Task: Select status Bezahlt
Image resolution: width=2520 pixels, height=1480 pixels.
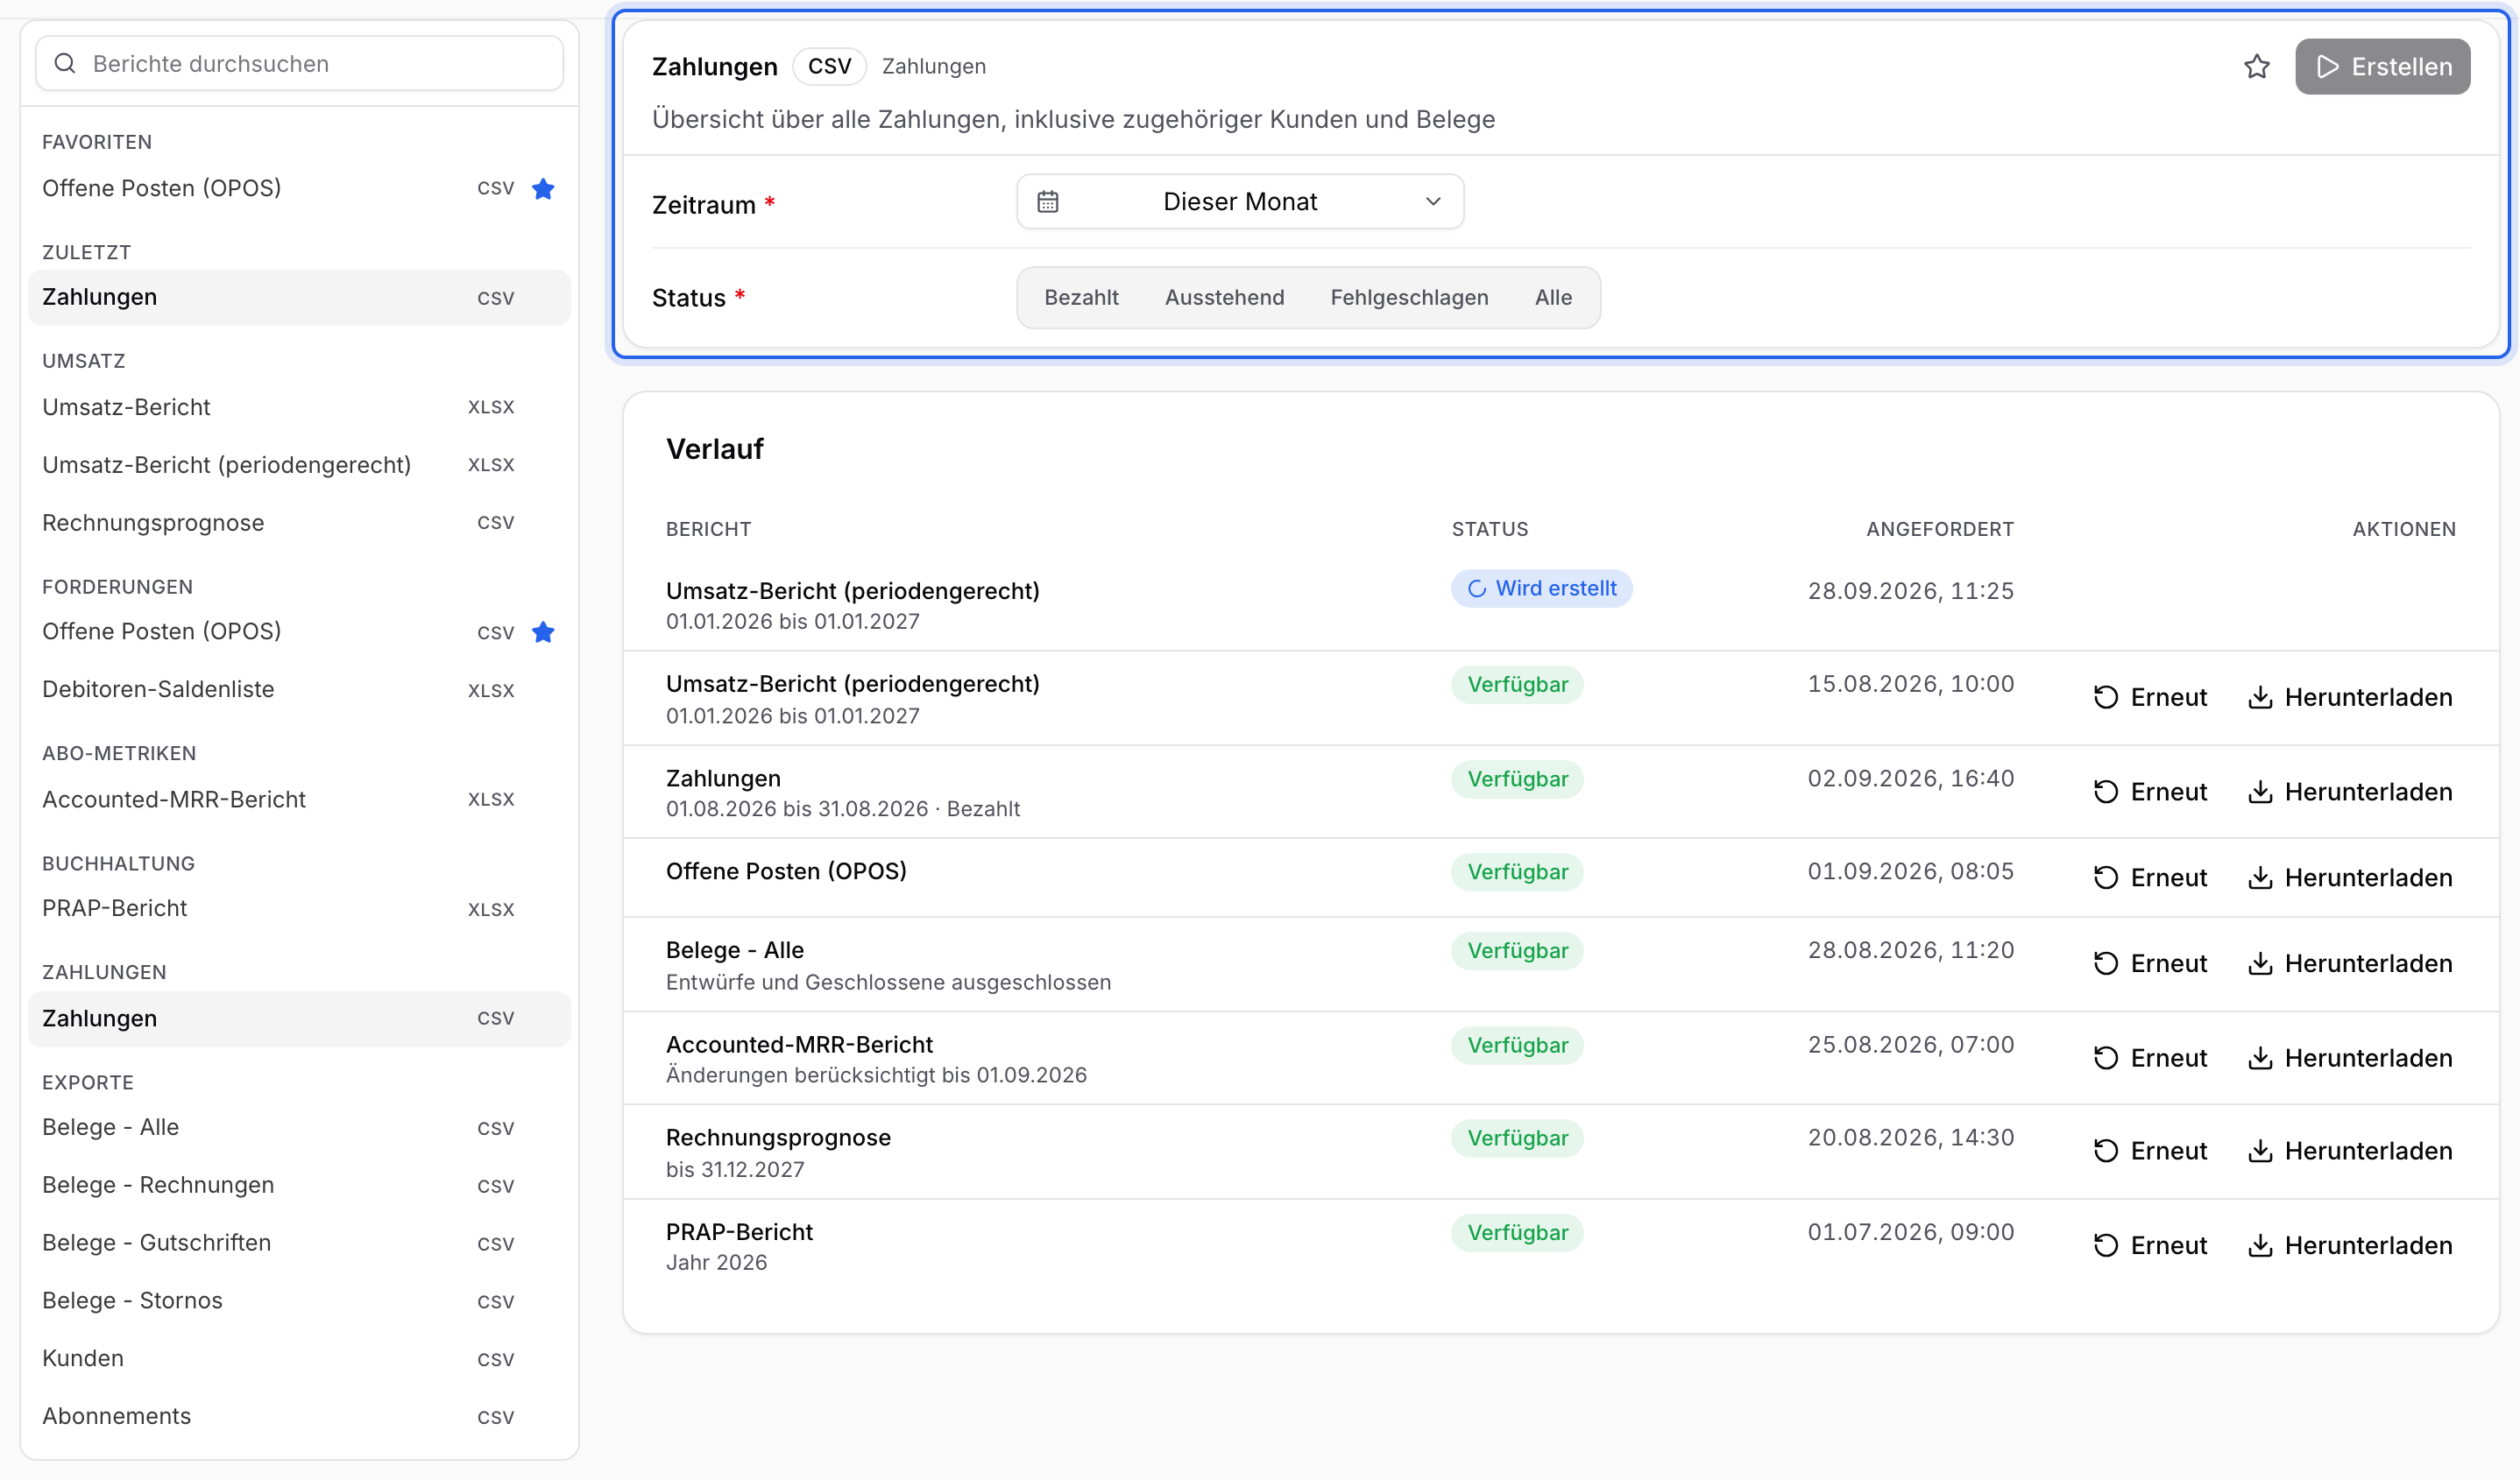Action: 1081,298
